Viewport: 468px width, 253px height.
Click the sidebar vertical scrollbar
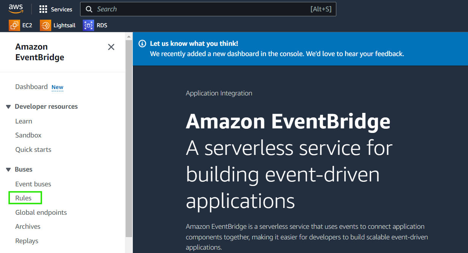(x=129, y=138)
